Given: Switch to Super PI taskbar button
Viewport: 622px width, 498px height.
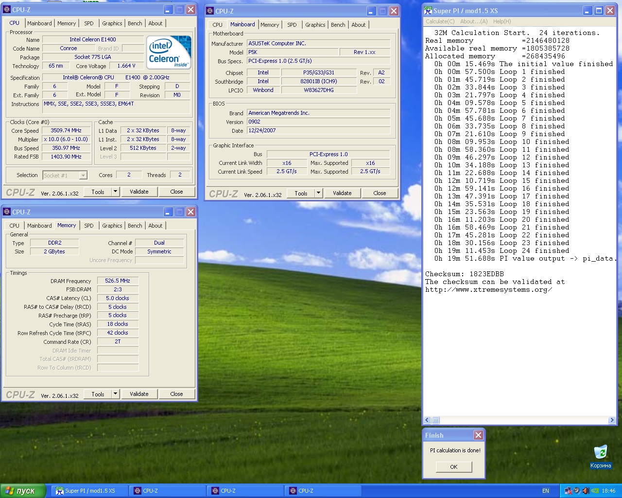Looking at the screenshot, I should tap(90, 491).
